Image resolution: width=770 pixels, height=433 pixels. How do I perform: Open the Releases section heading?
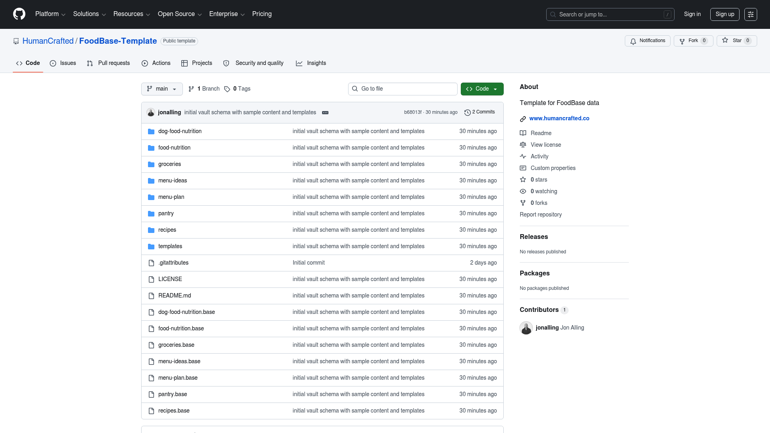[533, 237]
